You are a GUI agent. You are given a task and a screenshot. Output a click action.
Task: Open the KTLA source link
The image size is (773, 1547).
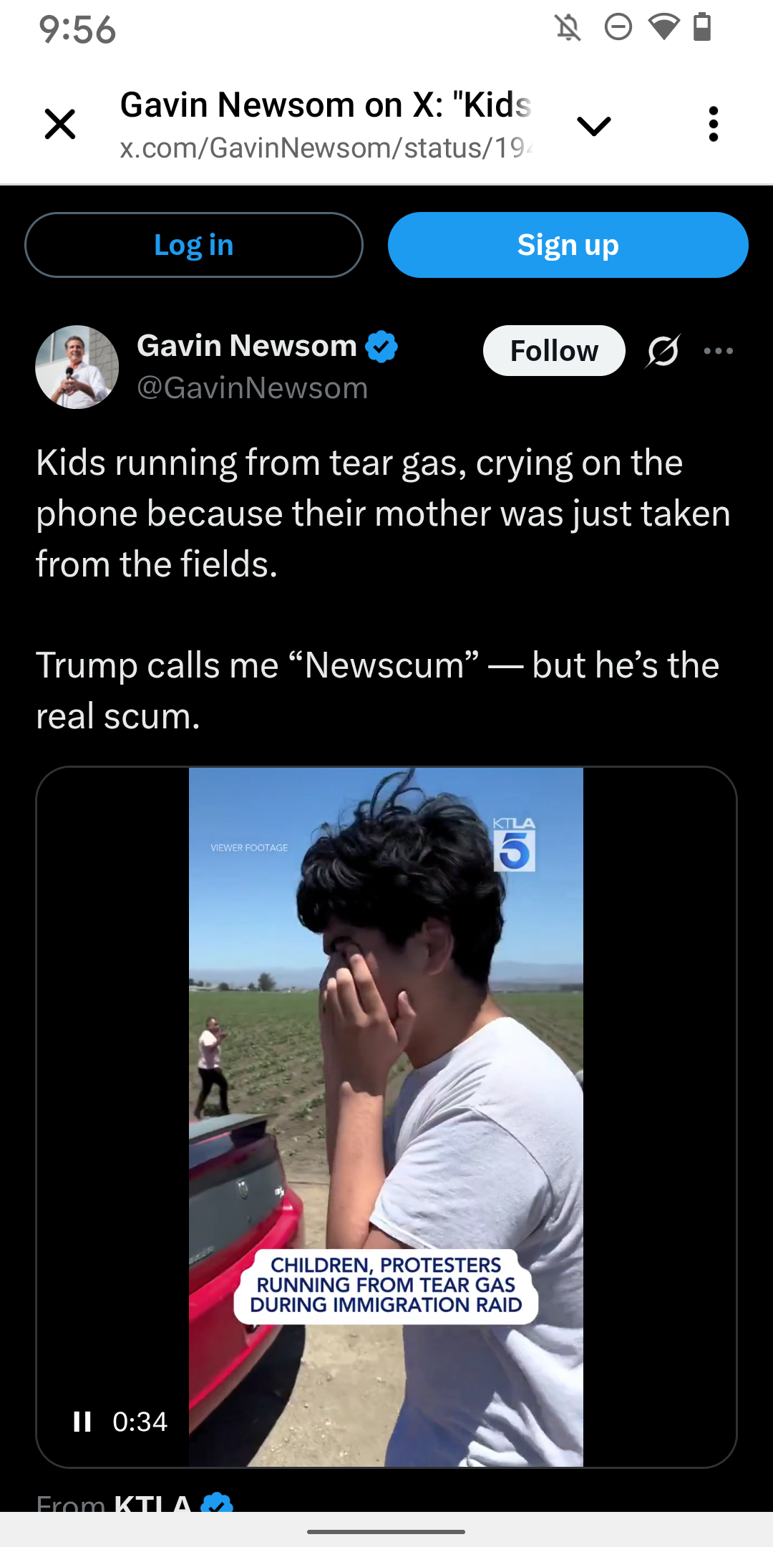153,1503
